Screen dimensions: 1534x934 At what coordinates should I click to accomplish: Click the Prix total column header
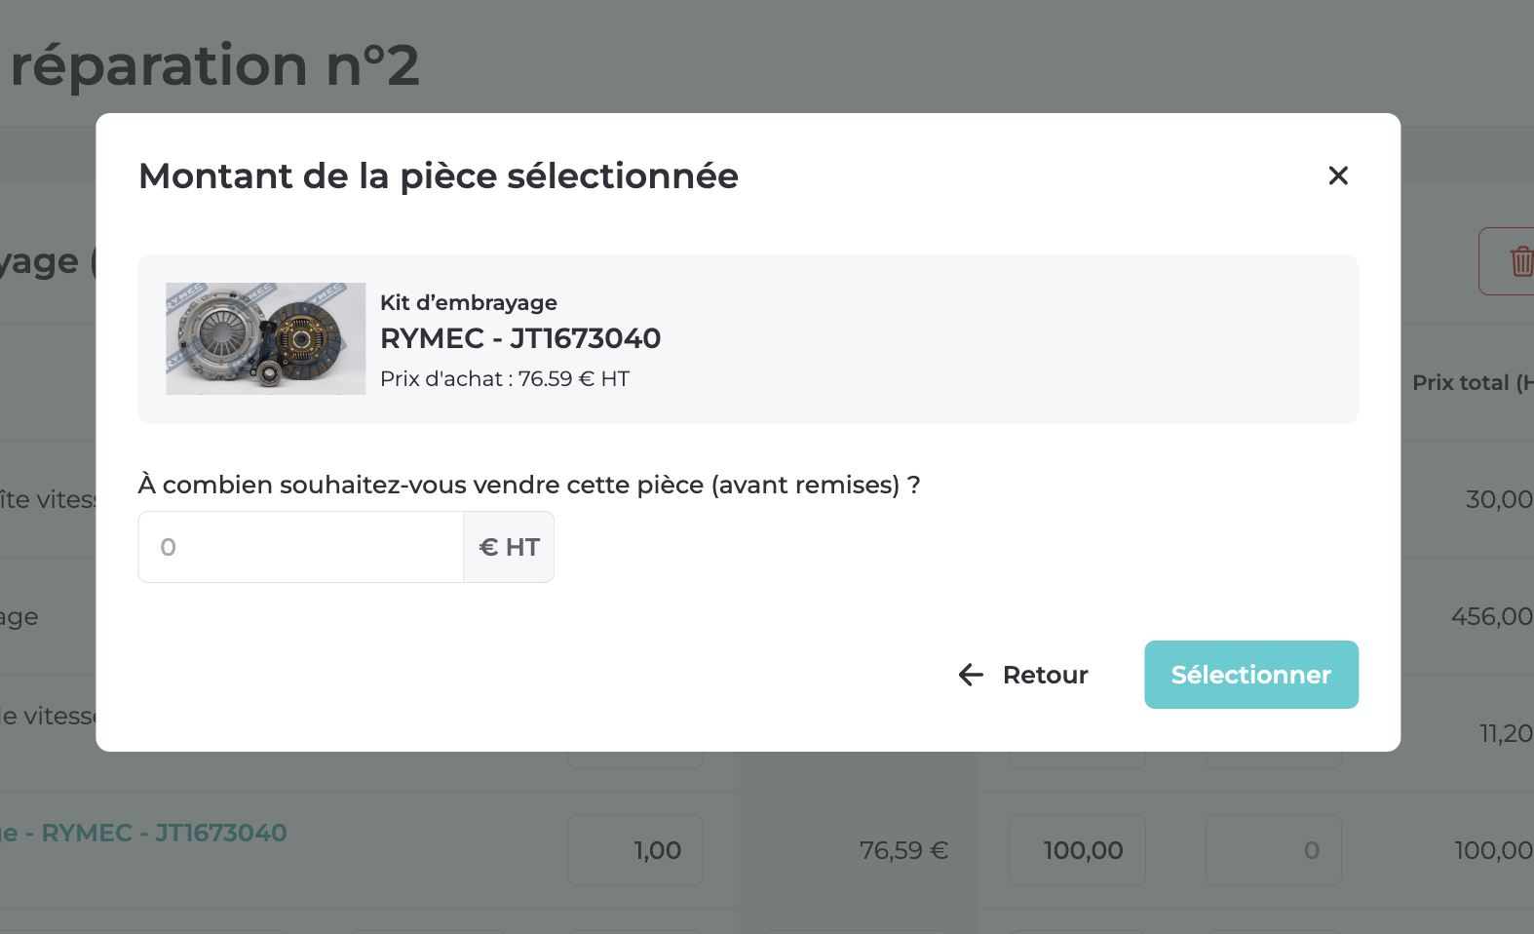(1470, 382)
